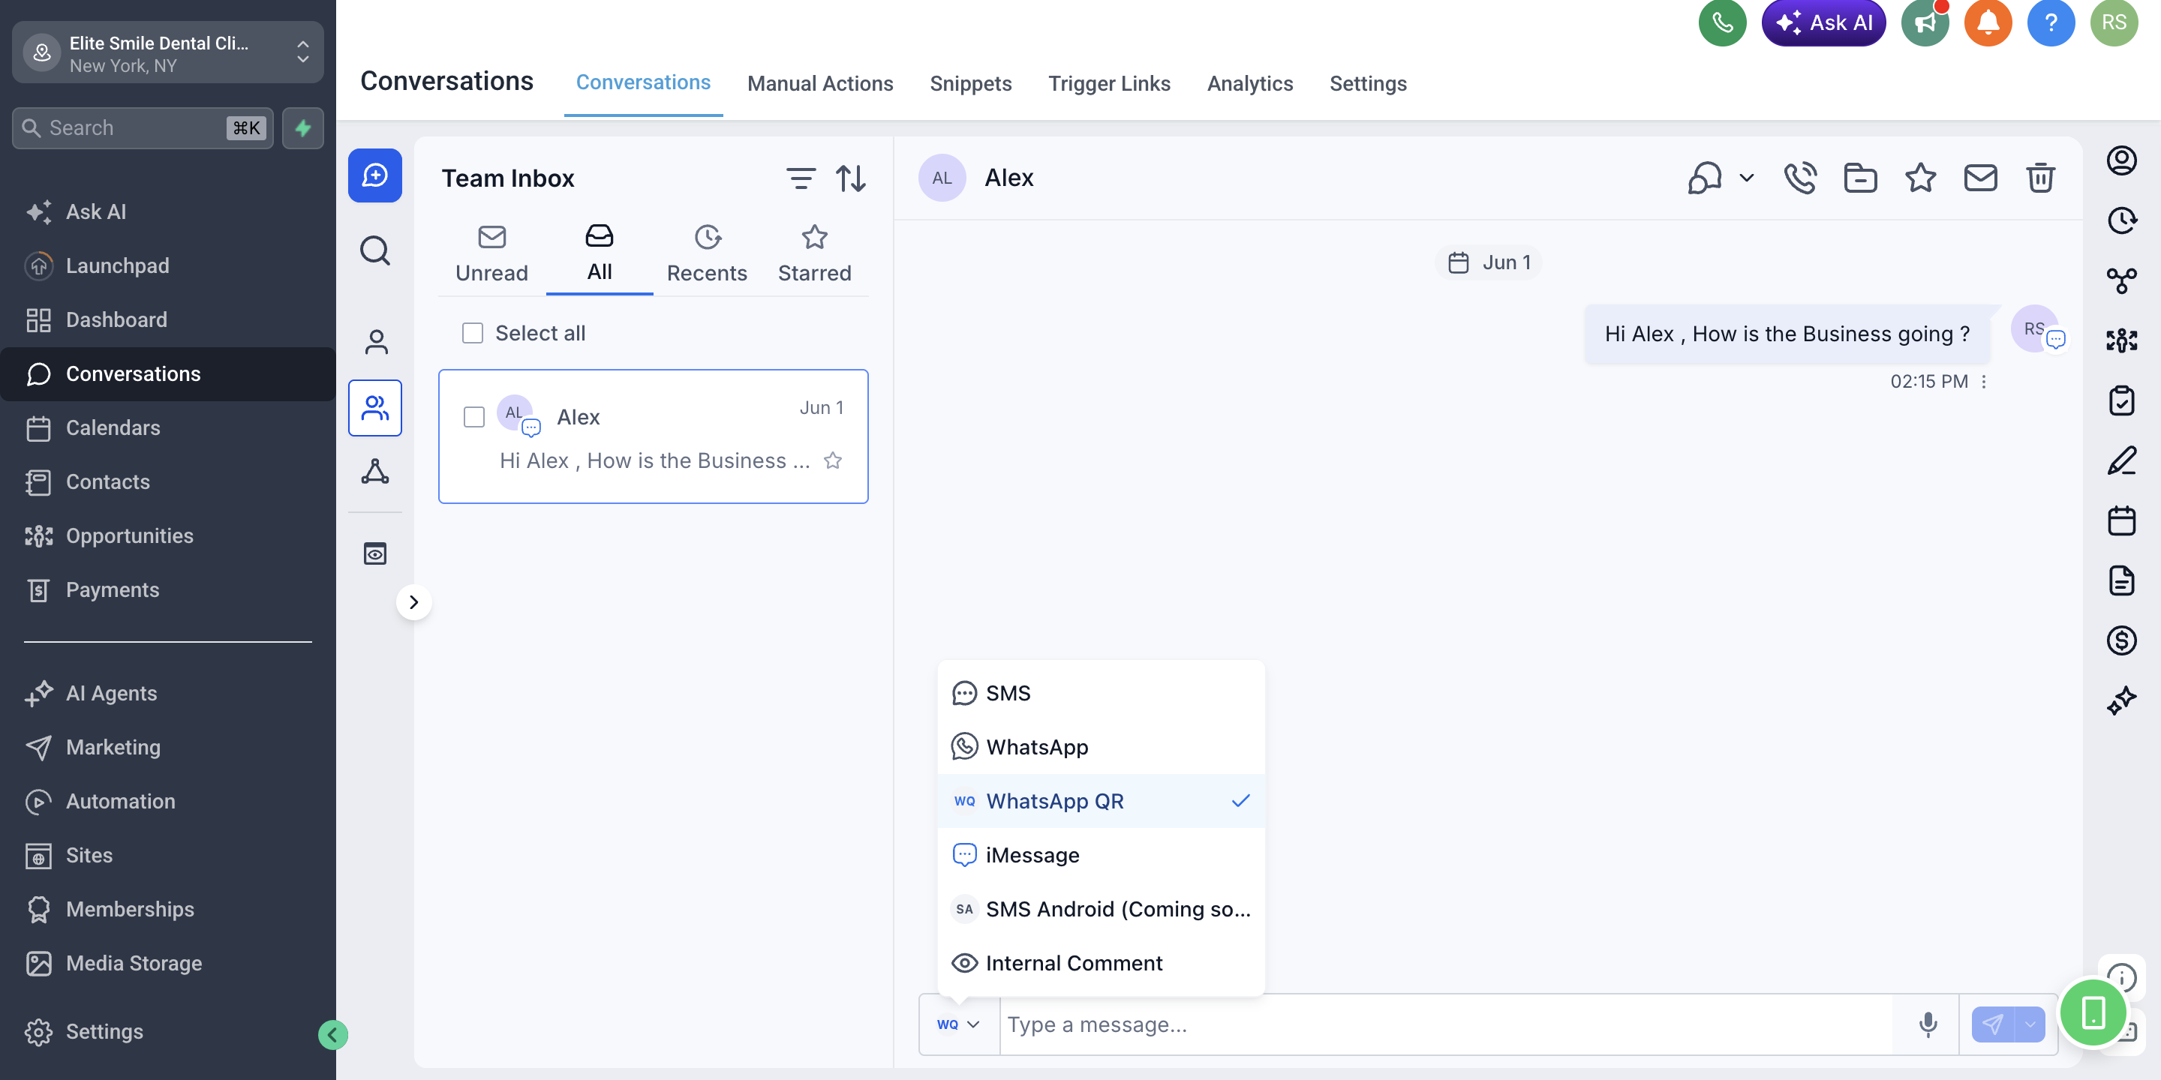The height and width of the screenshot is (1080, 2161).
Task: Choose iMessage from channel menu
Action: [1101, 854]
